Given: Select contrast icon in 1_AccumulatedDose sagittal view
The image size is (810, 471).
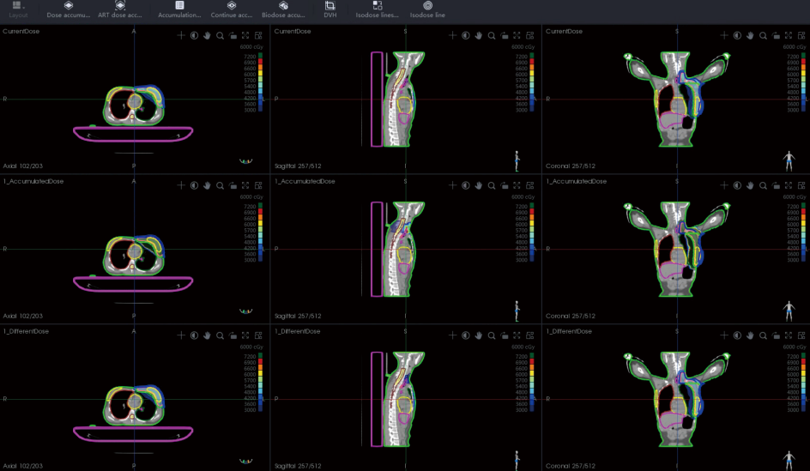Looking at the screenshot, I should coord(465,185).
